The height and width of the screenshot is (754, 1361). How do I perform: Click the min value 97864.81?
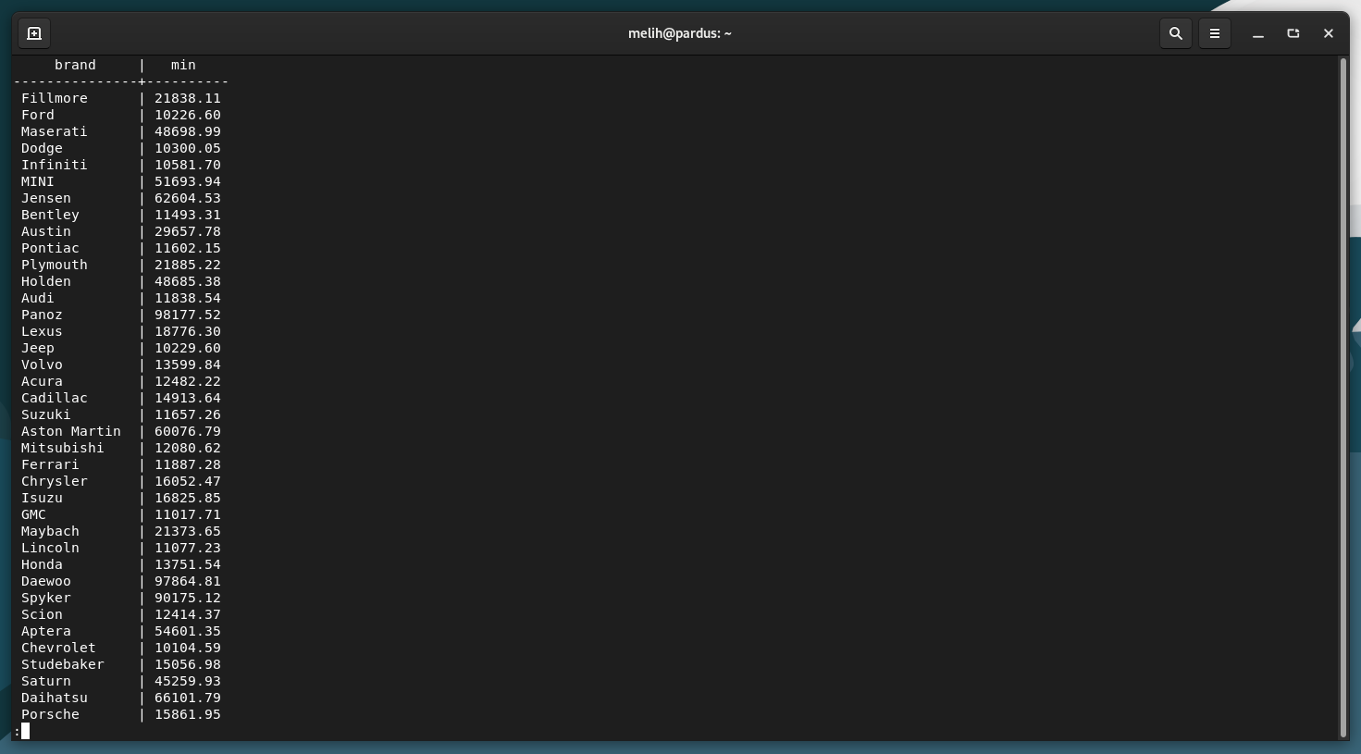click(188, 581)
